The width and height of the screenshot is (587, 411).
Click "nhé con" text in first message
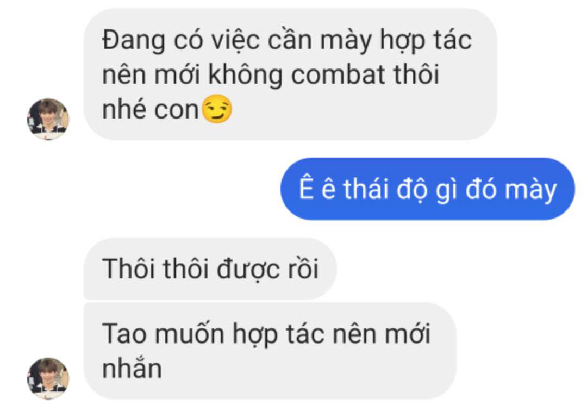[x=150, y=109]
